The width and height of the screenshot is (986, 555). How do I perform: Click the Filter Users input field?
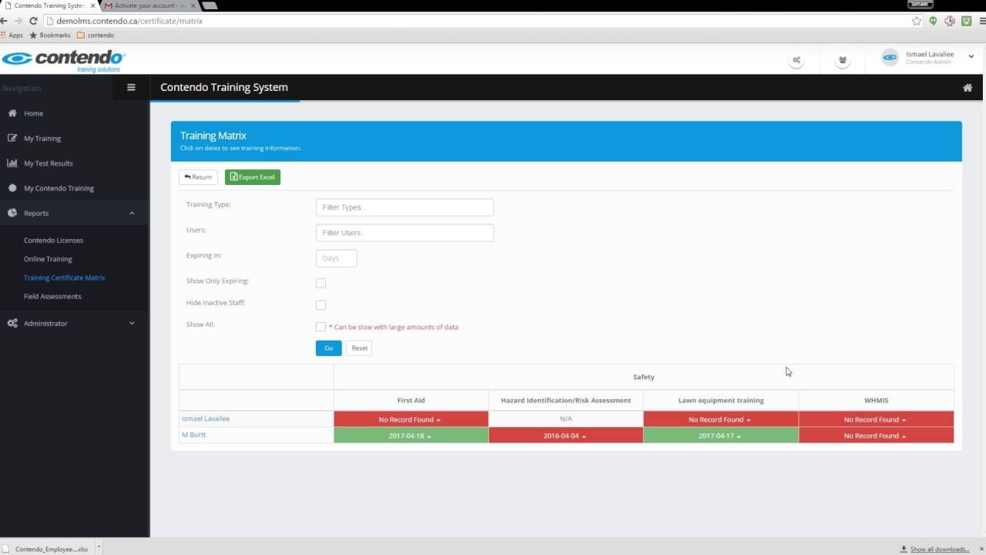coord(404,233)
